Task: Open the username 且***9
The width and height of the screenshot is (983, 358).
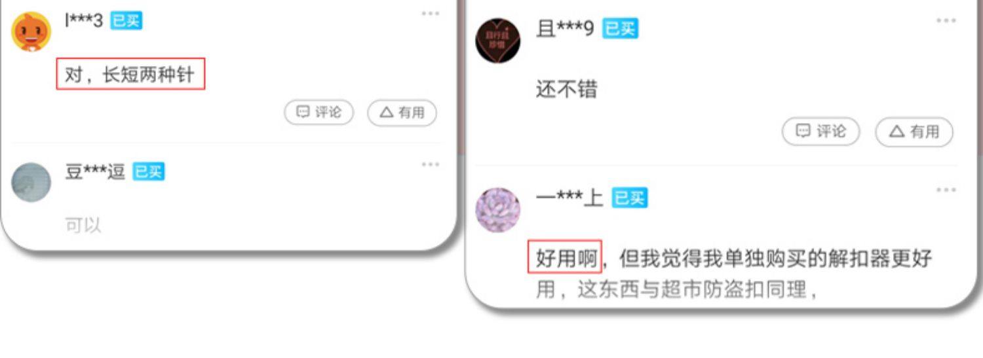Action: coord(565,29)
